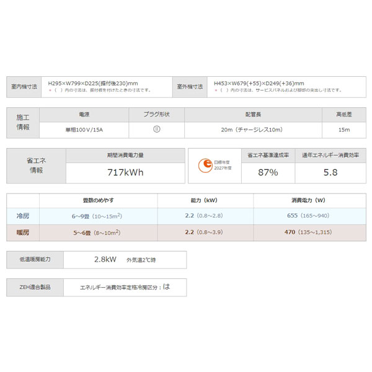This screenshot has width=372, height=372.
Task: Click the 5.8 efficiency value
Action: tap(330, 172)
